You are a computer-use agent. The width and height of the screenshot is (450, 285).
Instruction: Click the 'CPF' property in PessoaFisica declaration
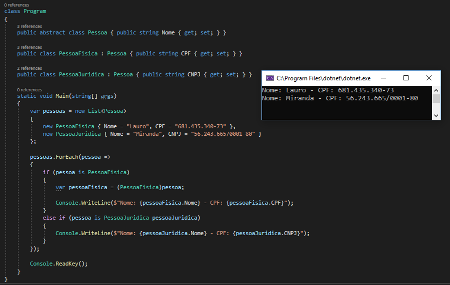pos(185,53)
